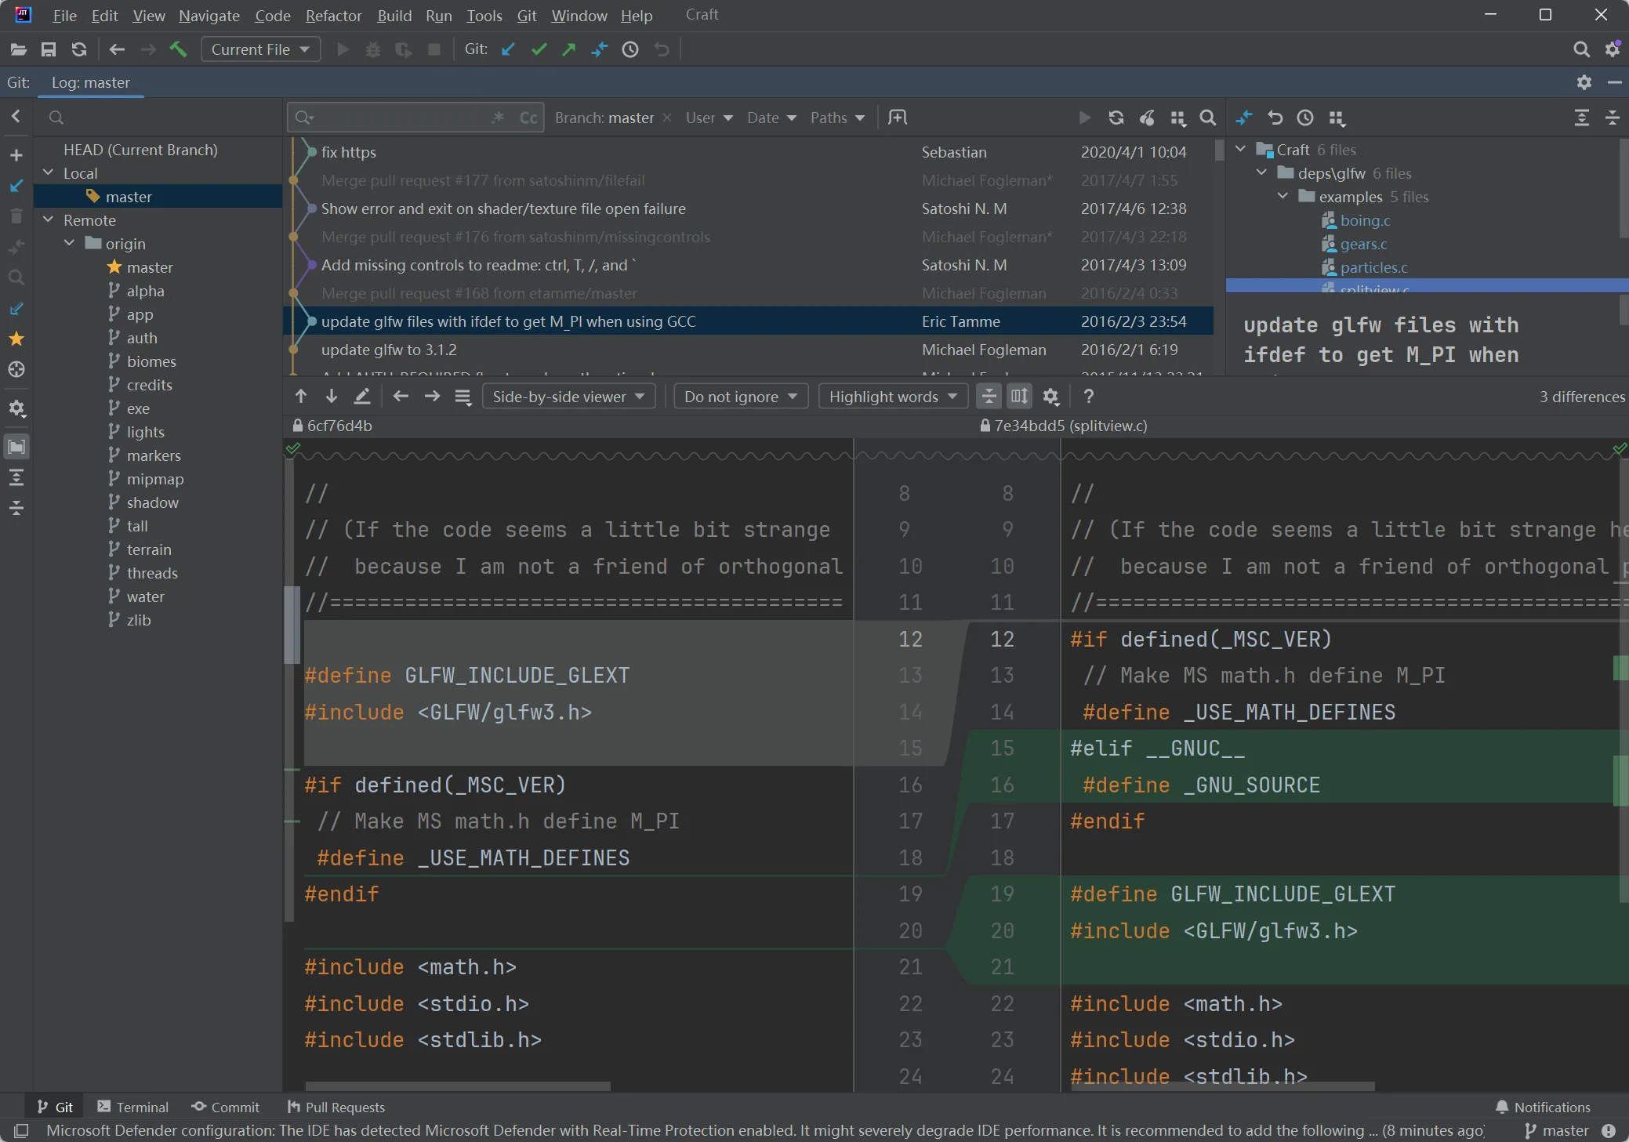Click the Git push arrow icon
This screenshot has height=1142, width=1629.
569,49
